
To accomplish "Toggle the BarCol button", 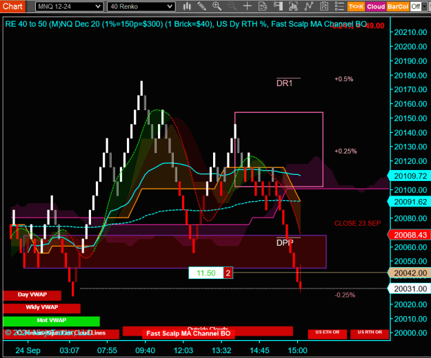I will tap(398, 6).
